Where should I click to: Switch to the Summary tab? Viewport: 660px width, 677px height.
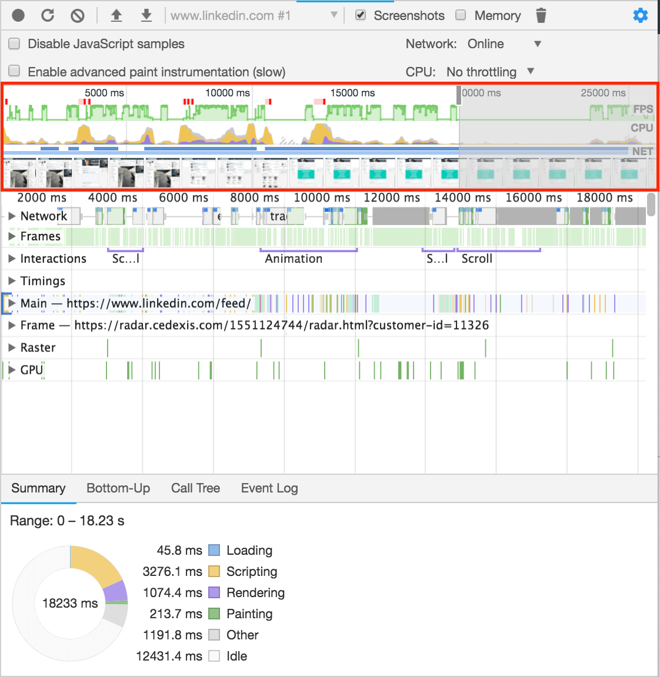38,488
